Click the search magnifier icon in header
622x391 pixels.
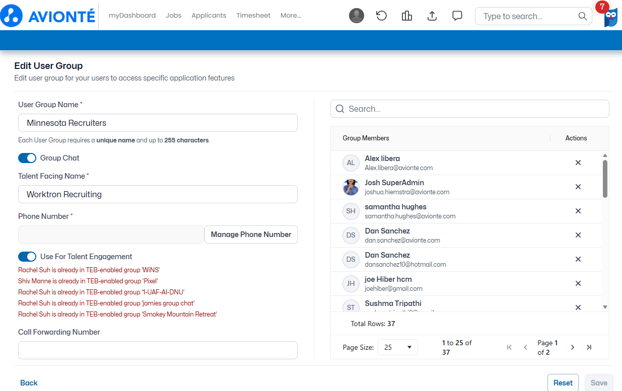(x=583, y=16)
